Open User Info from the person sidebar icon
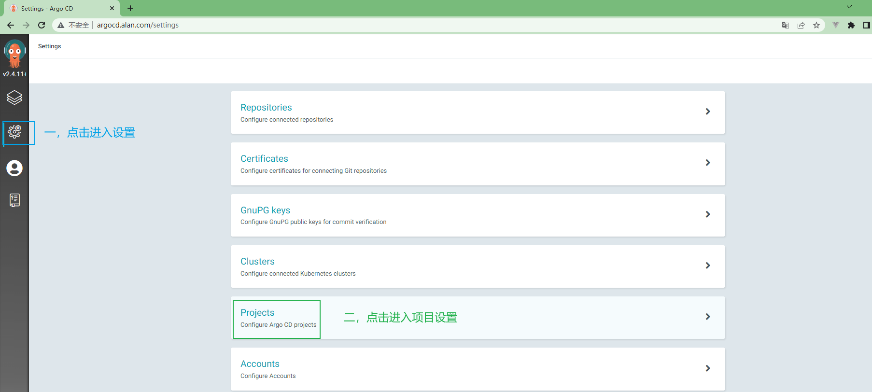 tap(14, 168)
